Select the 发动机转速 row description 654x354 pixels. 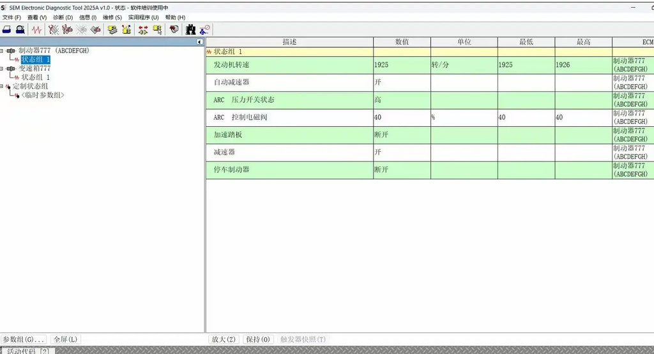(x=231, y=65)
